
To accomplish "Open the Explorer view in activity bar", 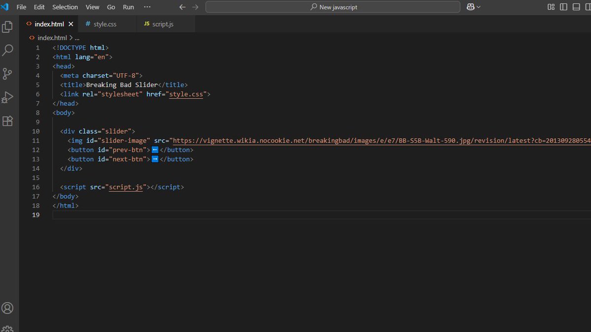I will coord(7,27).
